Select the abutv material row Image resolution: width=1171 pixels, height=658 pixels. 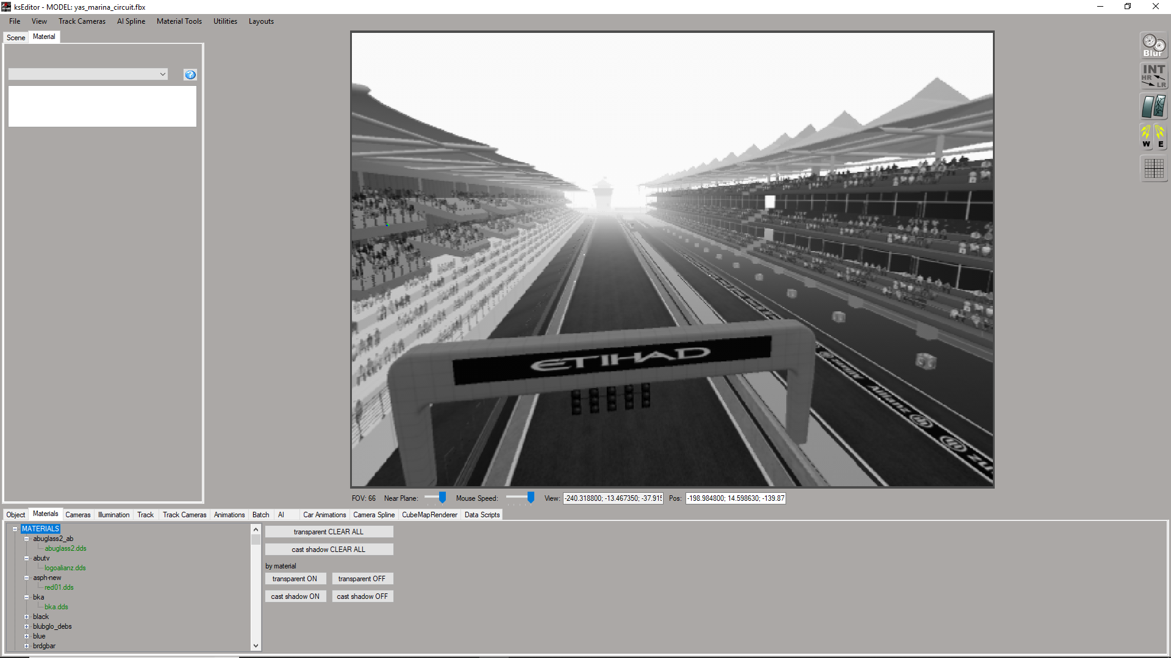click(x=41, y=558)
